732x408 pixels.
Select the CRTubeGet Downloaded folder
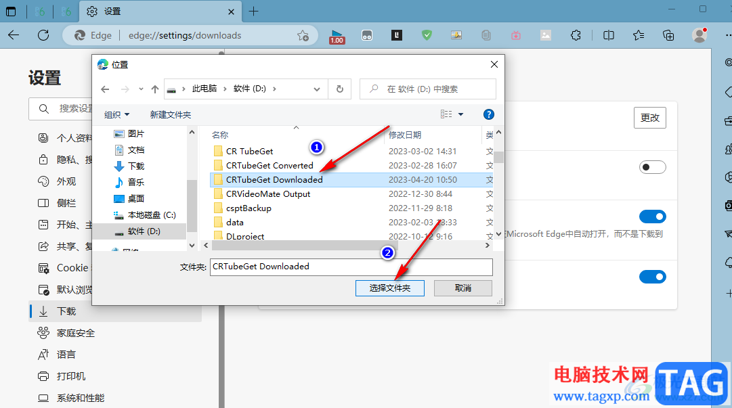click(351, 179)
